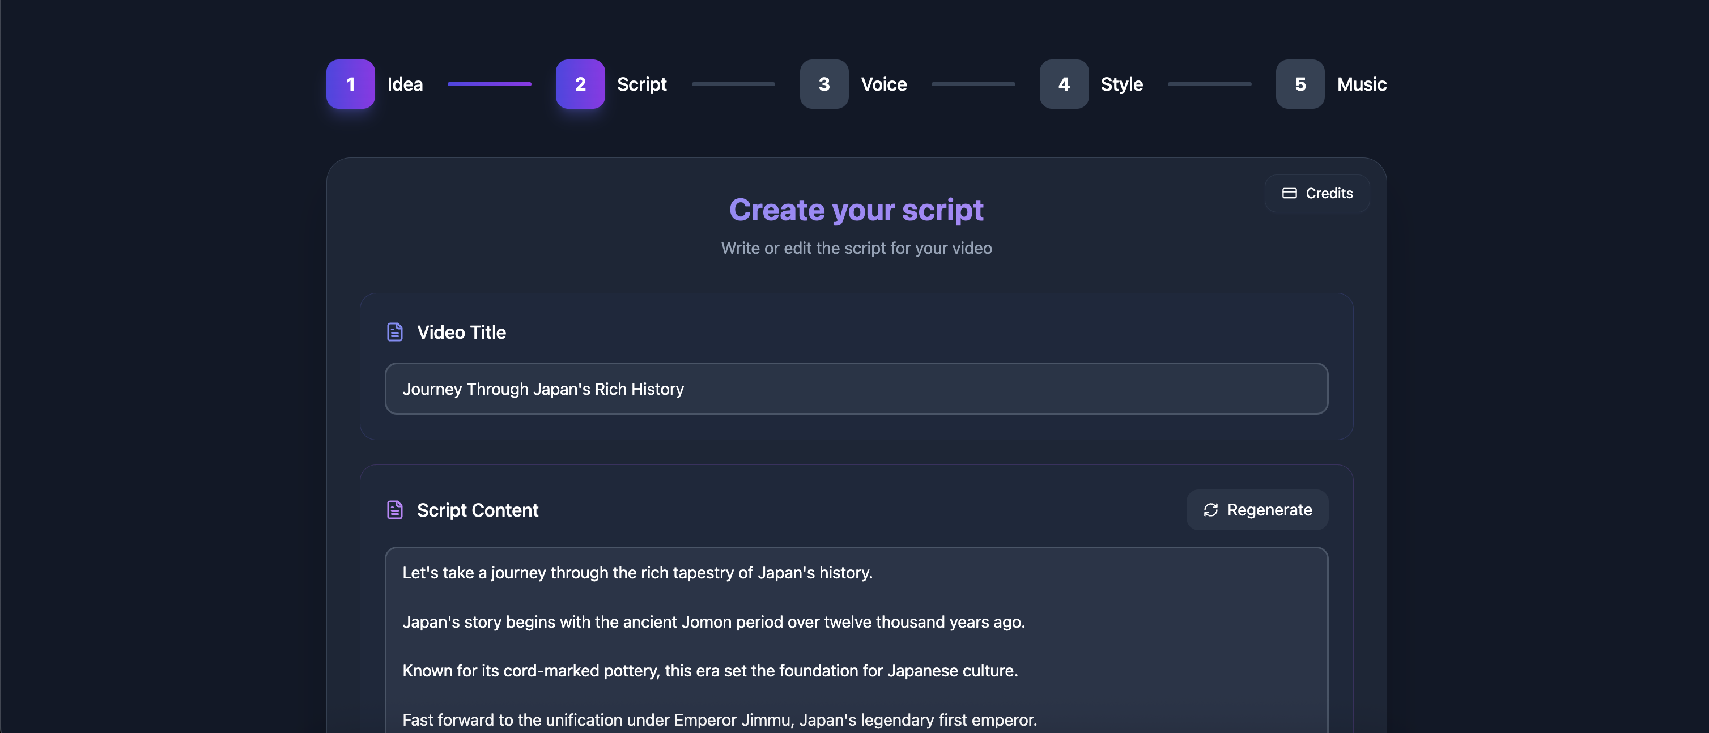Click the refresh arrows icon in Regenerate

(x=1210, y=509)
